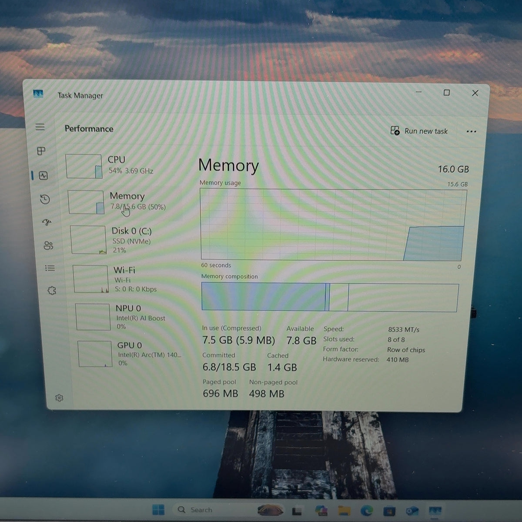Screen dimensions: 522x522
Task: Click the Available value 7.8 GB
Action: (301, 341)
